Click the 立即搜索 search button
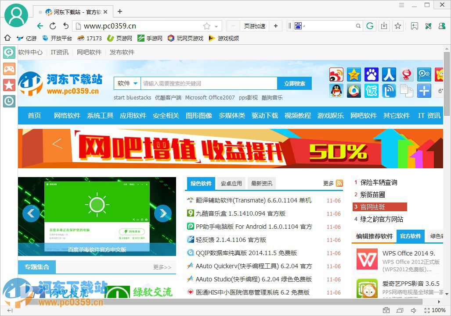 [294, 83]
